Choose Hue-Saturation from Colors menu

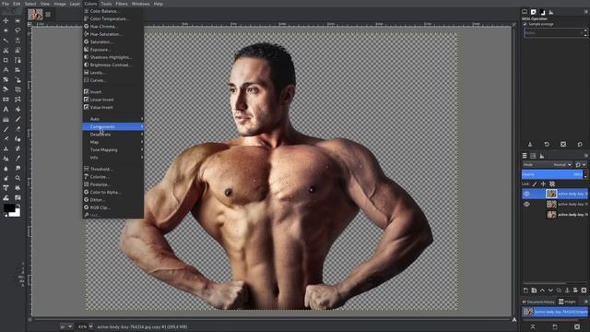(112, 34)
